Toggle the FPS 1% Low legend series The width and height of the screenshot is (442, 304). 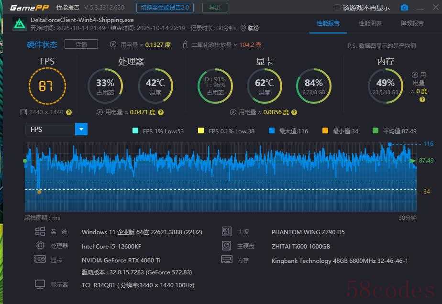[x=135, y=131]
